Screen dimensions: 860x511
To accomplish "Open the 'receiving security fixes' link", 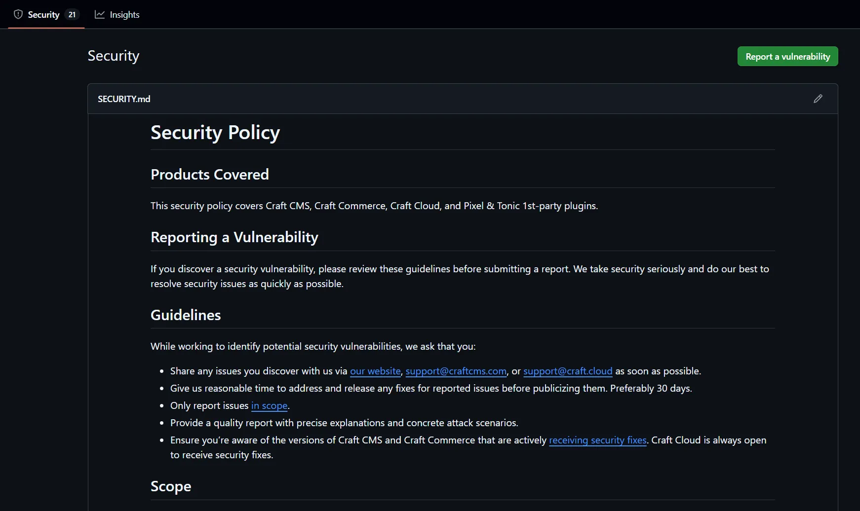I will coord(597,440).
